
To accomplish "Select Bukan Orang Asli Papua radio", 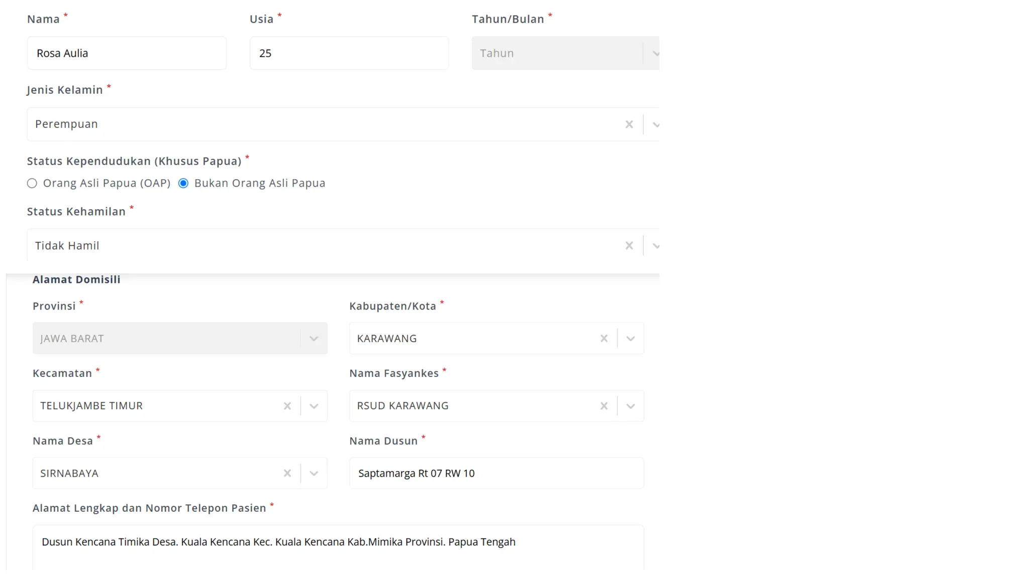I will pos(184,184).
